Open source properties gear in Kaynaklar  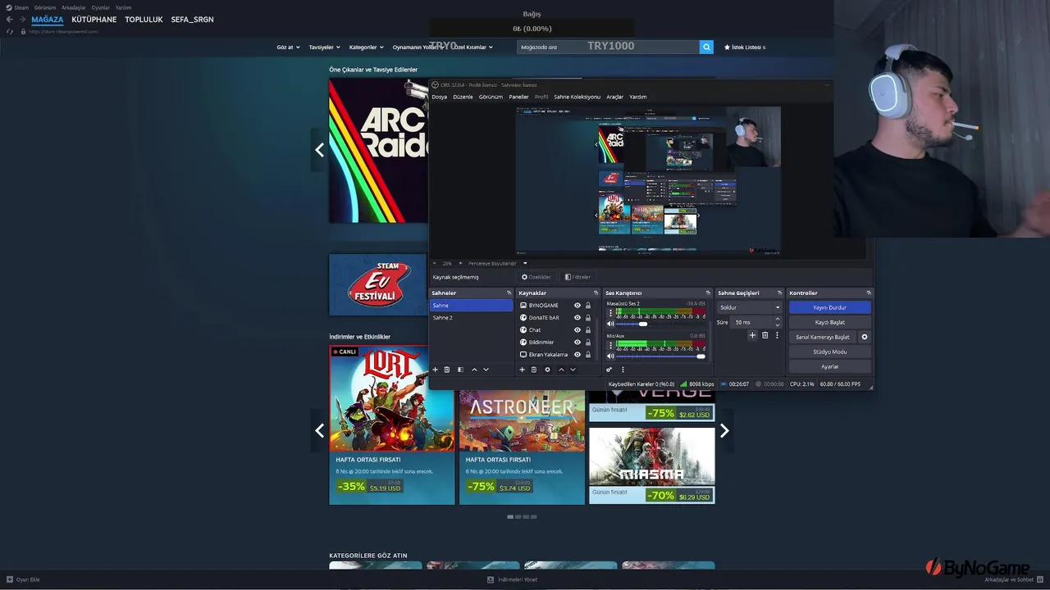click(x=547, y=370)
